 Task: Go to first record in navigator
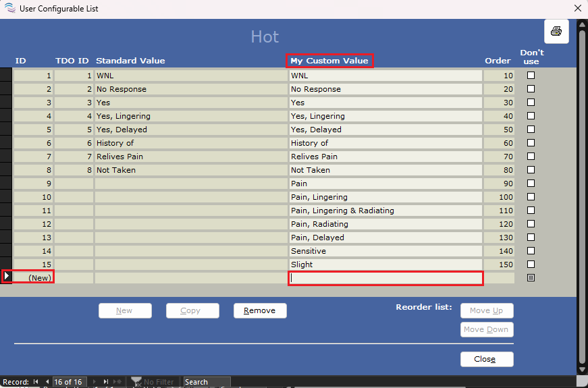pos(36,382)
